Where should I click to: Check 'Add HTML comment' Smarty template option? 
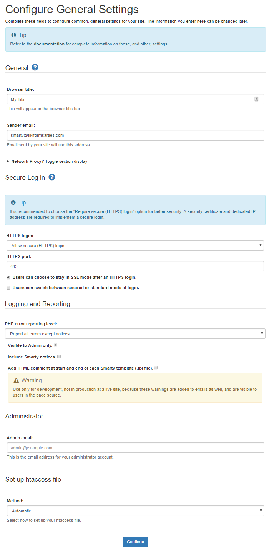(156, 368)
